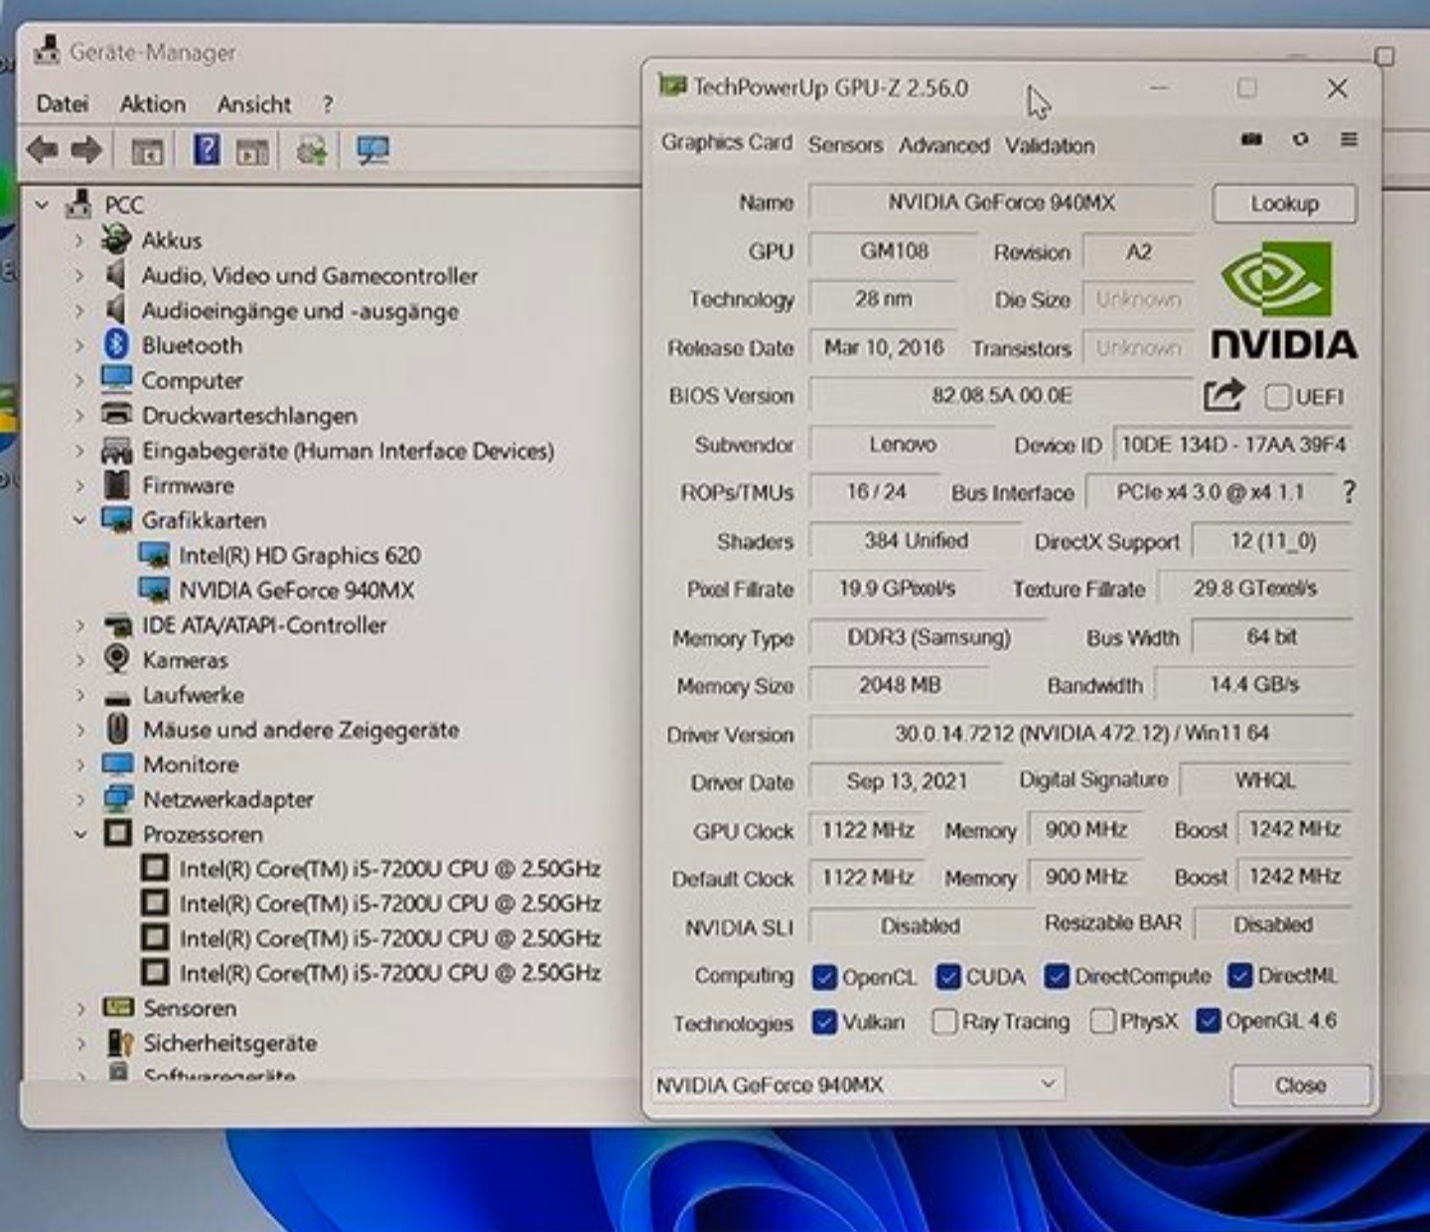This screenshot has width=1430, height=1232.
Task: Open the ? help menu
Action: [x=328, y=104]
